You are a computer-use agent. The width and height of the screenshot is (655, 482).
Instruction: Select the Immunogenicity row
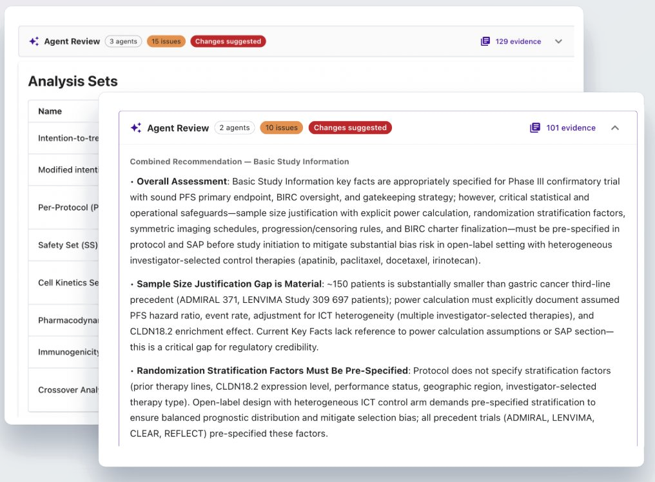click(63, 352)
